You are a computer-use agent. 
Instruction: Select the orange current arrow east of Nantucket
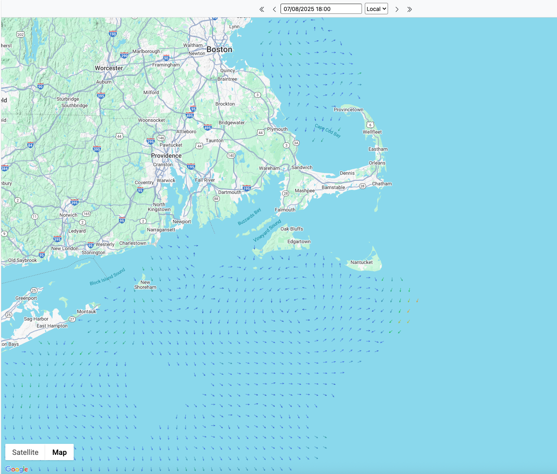pos(417,301)
